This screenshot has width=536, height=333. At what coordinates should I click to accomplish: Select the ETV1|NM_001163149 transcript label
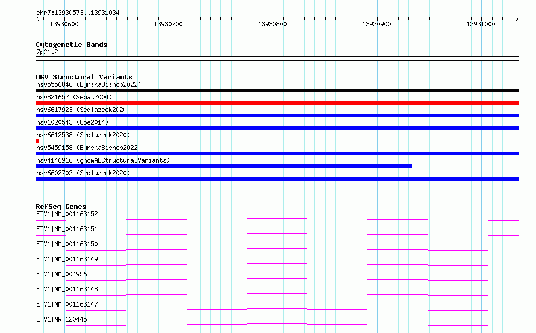click(67, 259)
